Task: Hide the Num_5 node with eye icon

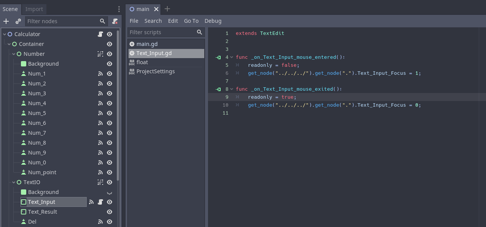Action: coord(110,113)
